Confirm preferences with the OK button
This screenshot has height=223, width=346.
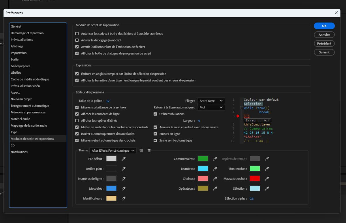324,26
